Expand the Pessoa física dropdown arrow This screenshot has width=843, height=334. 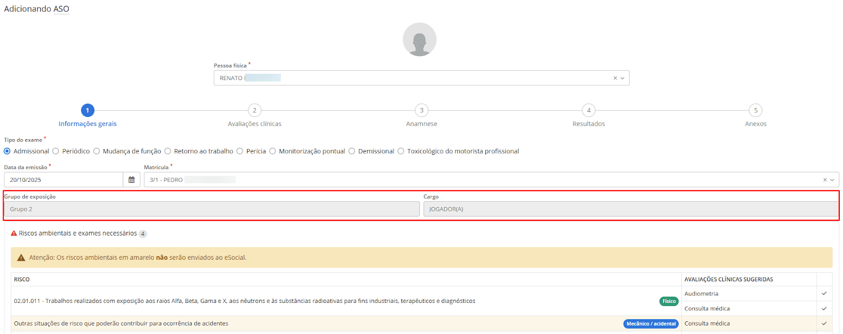pyautogui.click(x=622, y=78)
